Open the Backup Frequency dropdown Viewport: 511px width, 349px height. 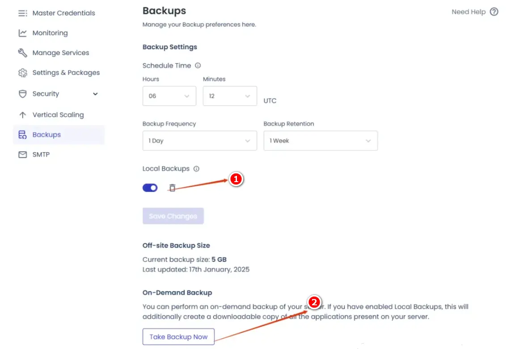tap(199, 141)
